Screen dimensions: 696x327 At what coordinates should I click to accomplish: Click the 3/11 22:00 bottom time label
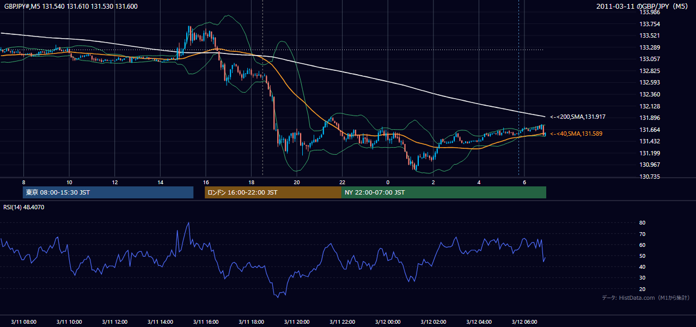click(342, 322)
